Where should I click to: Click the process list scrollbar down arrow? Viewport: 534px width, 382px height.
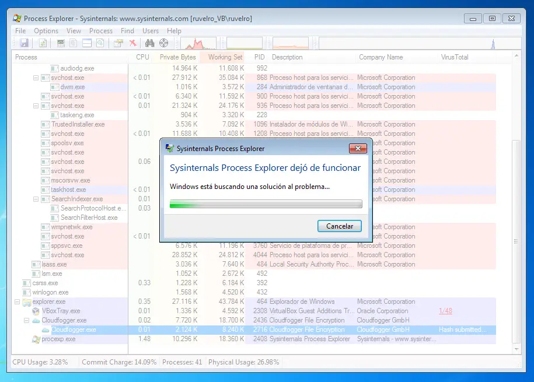coord(516,349)
